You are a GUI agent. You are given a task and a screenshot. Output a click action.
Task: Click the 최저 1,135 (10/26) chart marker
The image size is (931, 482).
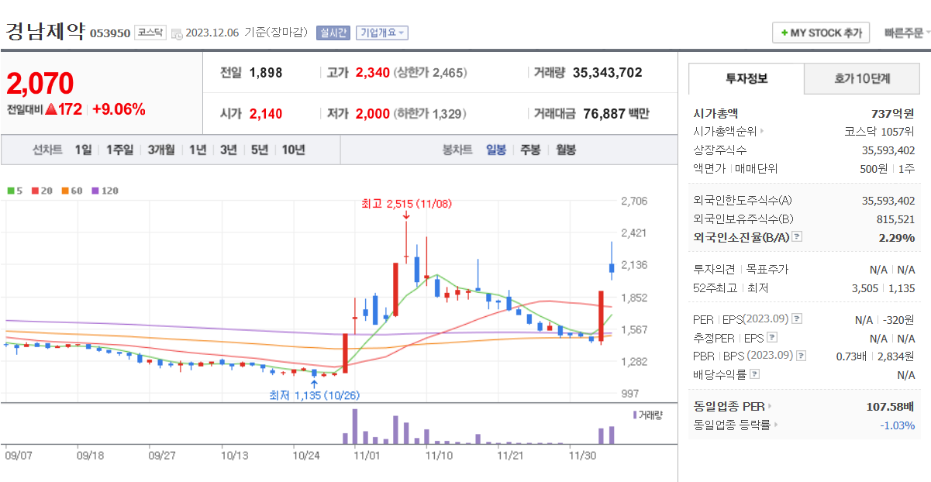click(314, 395)
